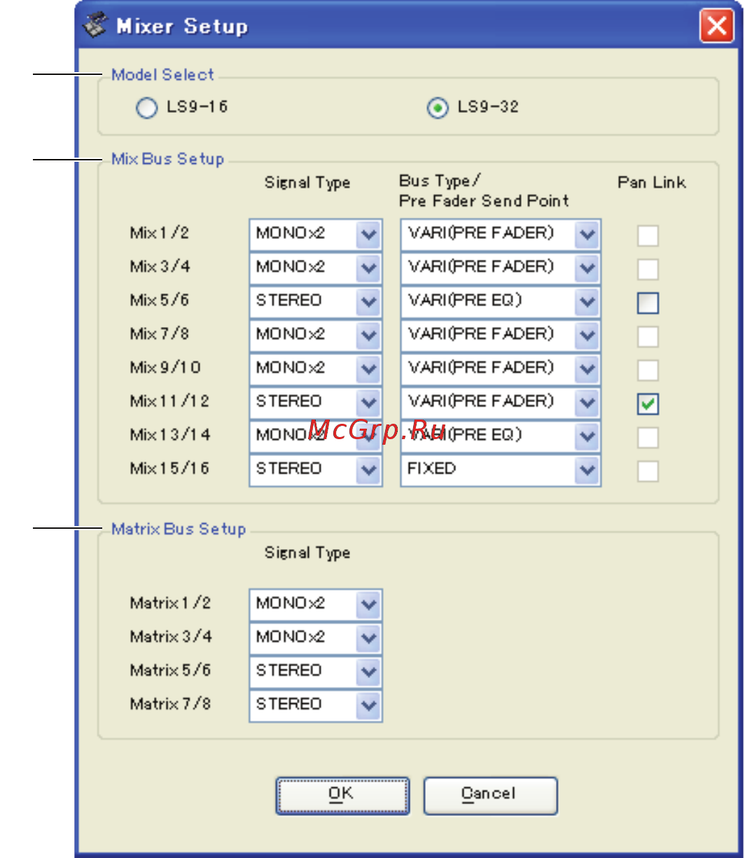
Task: Open Signal Type dropdown for Mix 15/16
Action: click(316, 470)
